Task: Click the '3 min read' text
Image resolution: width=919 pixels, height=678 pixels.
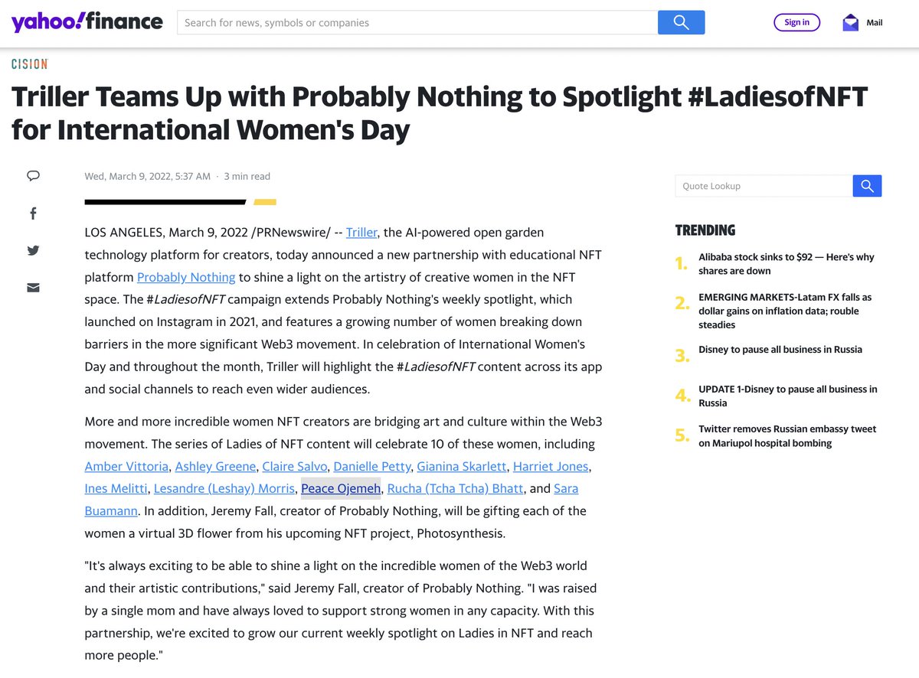Action: pyautogui.click(x=247, y=176)
